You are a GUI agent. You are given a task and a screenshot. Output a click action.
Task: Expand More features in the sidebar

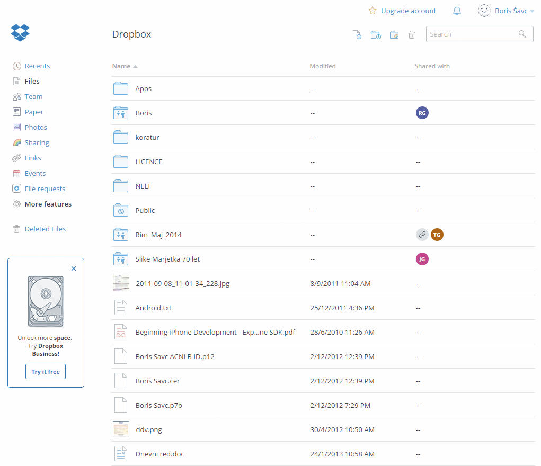tap(48, 204)
